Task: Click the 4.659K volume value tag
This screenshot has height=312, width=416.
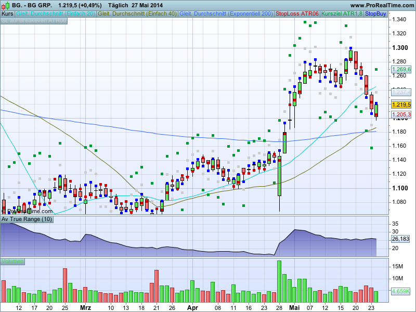Action: [401, 291]
